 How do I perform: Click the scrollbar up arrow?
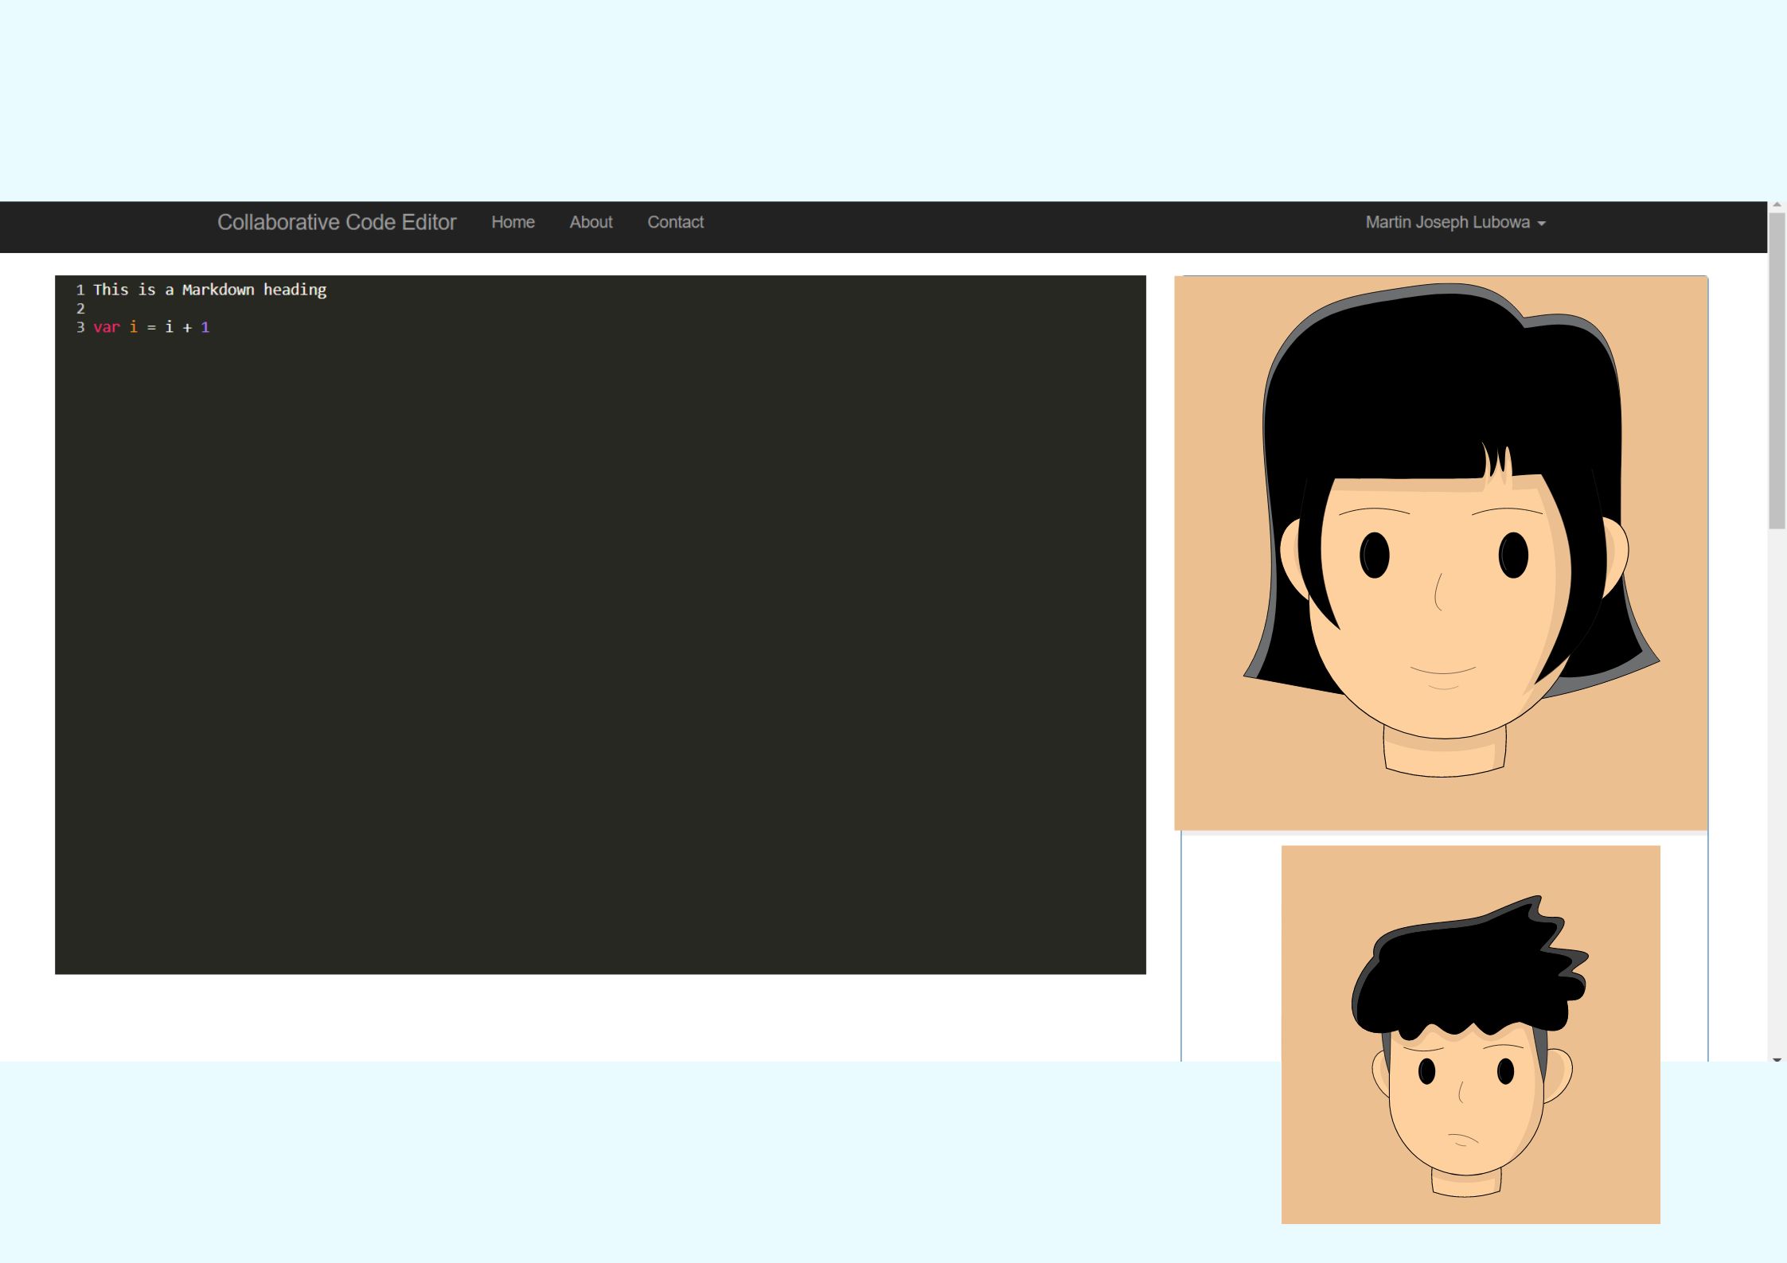point(1777,205)
